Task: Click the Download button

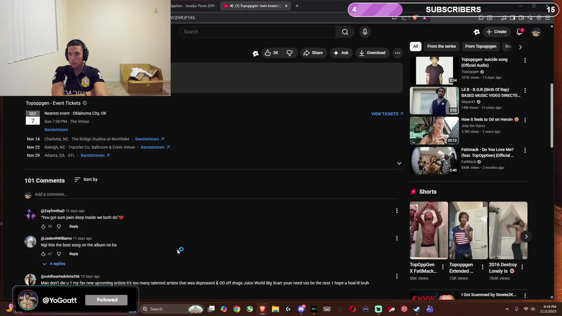Action: [372, 53]
